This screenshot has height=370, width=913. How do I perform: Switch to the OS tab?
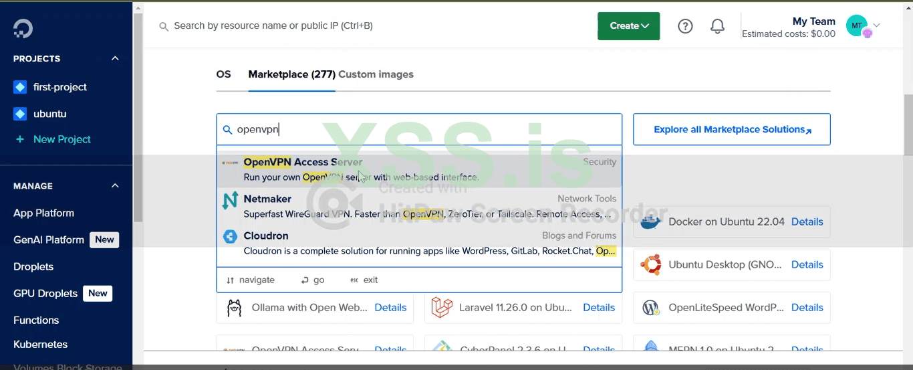(223, 74)
